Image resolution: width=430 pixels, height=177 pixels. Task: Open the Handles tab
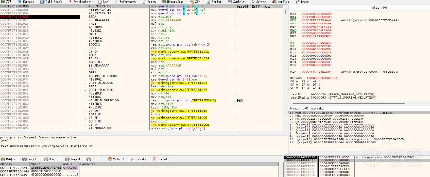point(281,2)
